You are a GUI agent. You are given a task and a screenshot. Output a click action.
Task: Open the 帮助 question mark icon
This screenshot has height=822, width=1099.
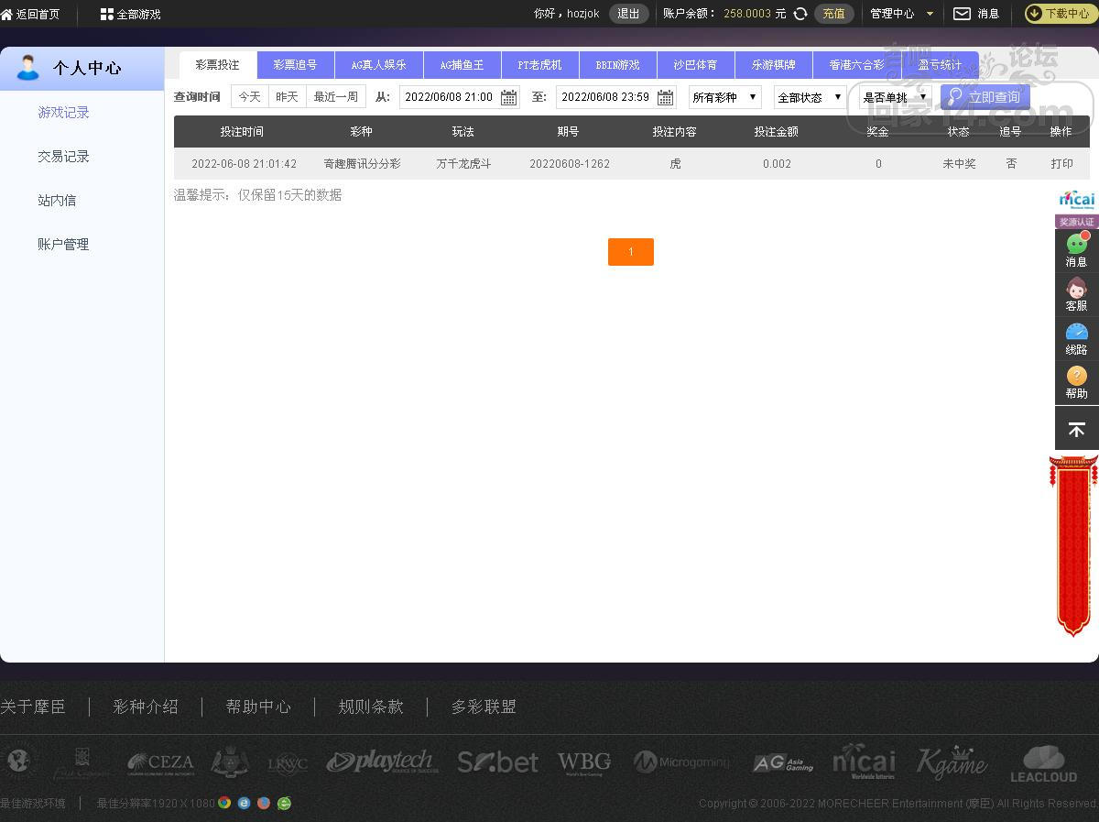pos(1076,377)
